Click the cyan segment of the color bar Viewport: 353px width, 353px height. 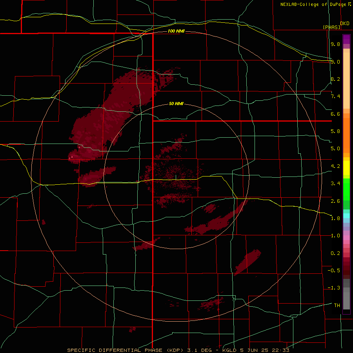346,216
